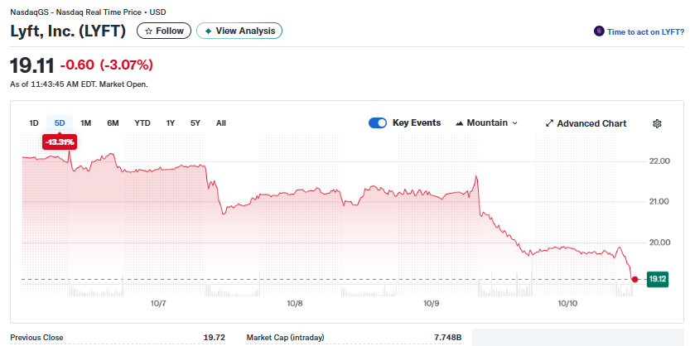Switch chart to 6M range
The image size is (690, 346).
pos(113,123)
